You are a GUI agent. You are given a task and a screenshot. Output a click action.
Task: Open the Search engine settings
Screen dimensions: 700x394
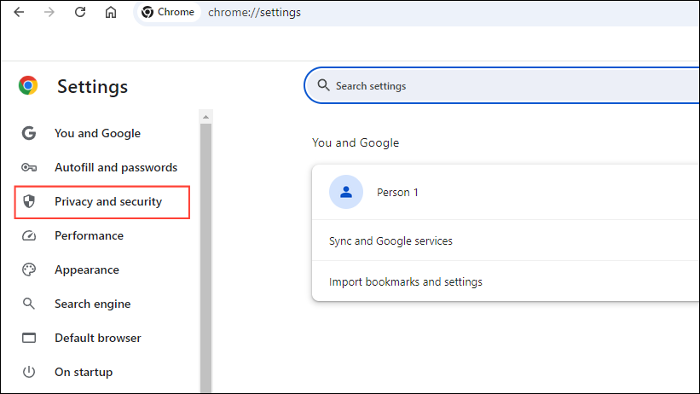click(x=92, y=304)
